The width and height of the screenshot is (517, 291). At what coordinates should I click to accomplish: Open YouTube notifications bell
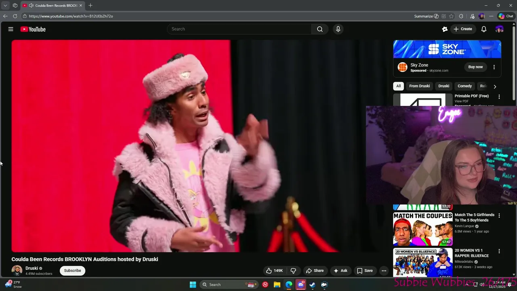pyautogui.click(x=484, y=29)
